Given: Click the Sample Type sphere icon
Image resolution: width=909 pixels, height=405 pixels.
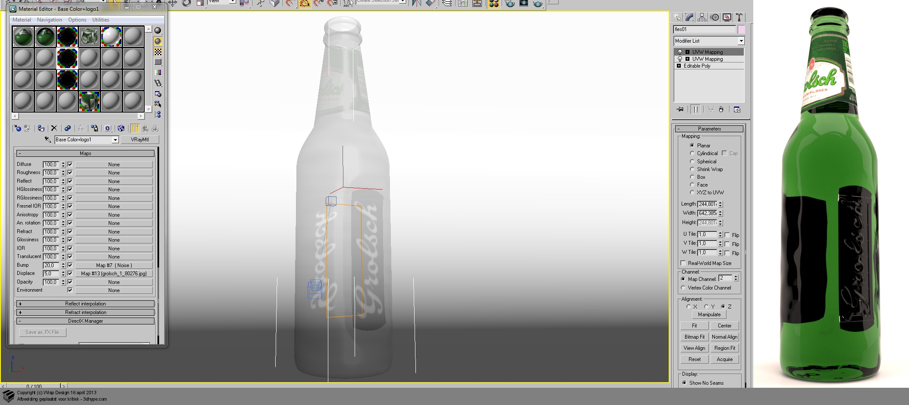Looking at the screenshot, I should (x=158, y=31).
